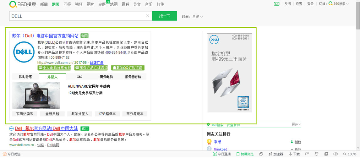
Task: Open 今日直播 play icon in status bar
Action: point(215,154)
